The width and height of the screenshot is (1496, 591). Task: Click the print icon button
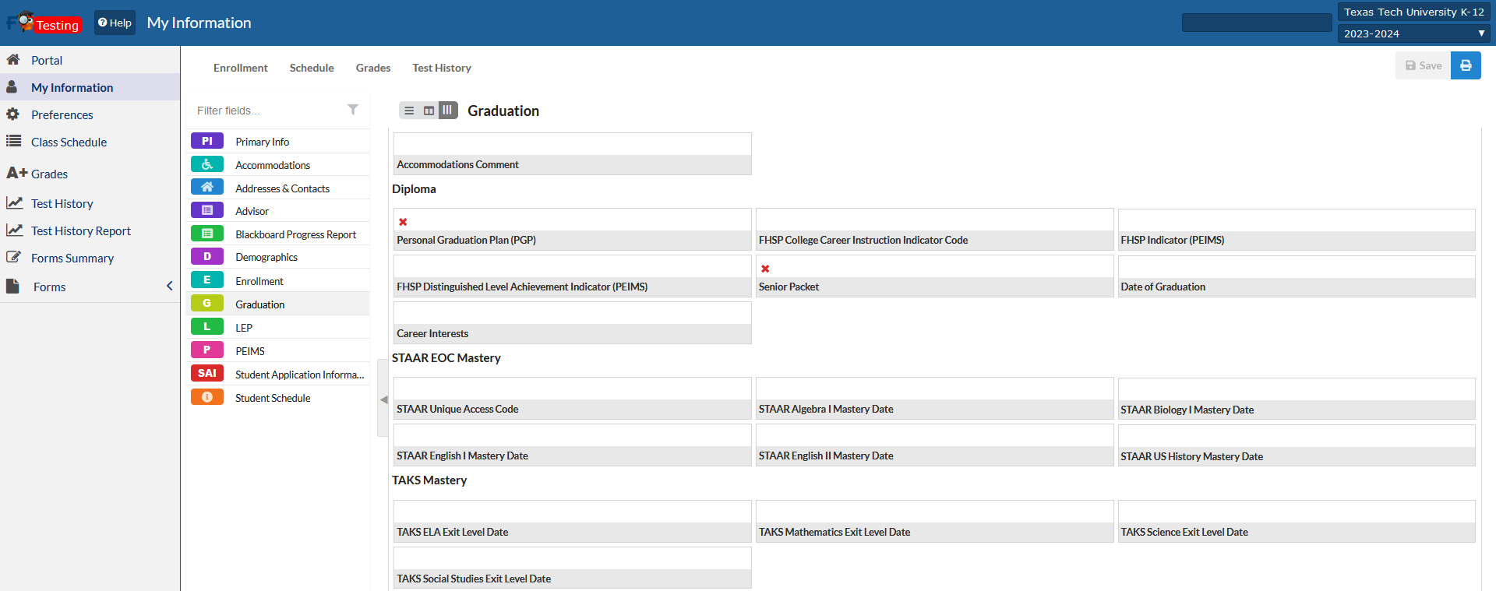[1465, 66]
